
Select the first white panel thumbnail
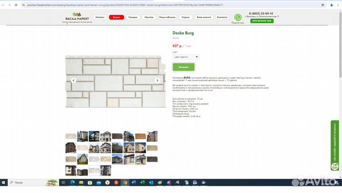71,137
